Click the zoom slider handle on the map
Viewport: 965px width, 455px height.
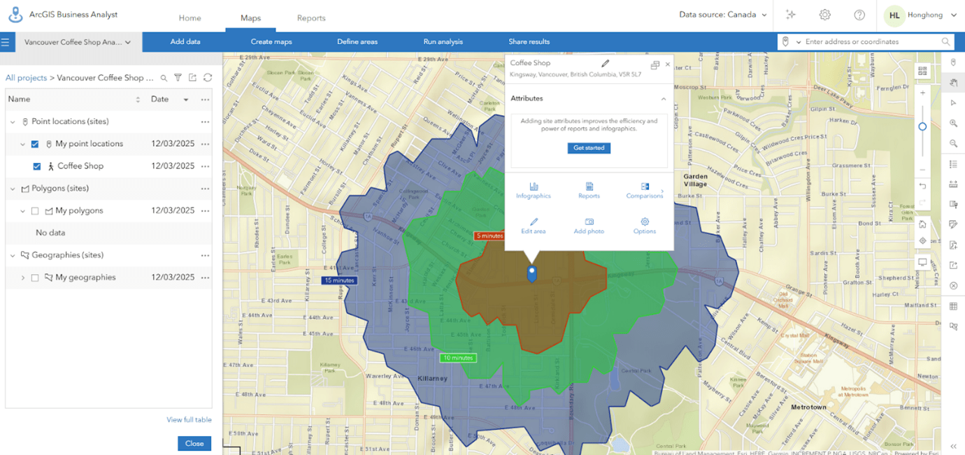click(x=922, y=127)
